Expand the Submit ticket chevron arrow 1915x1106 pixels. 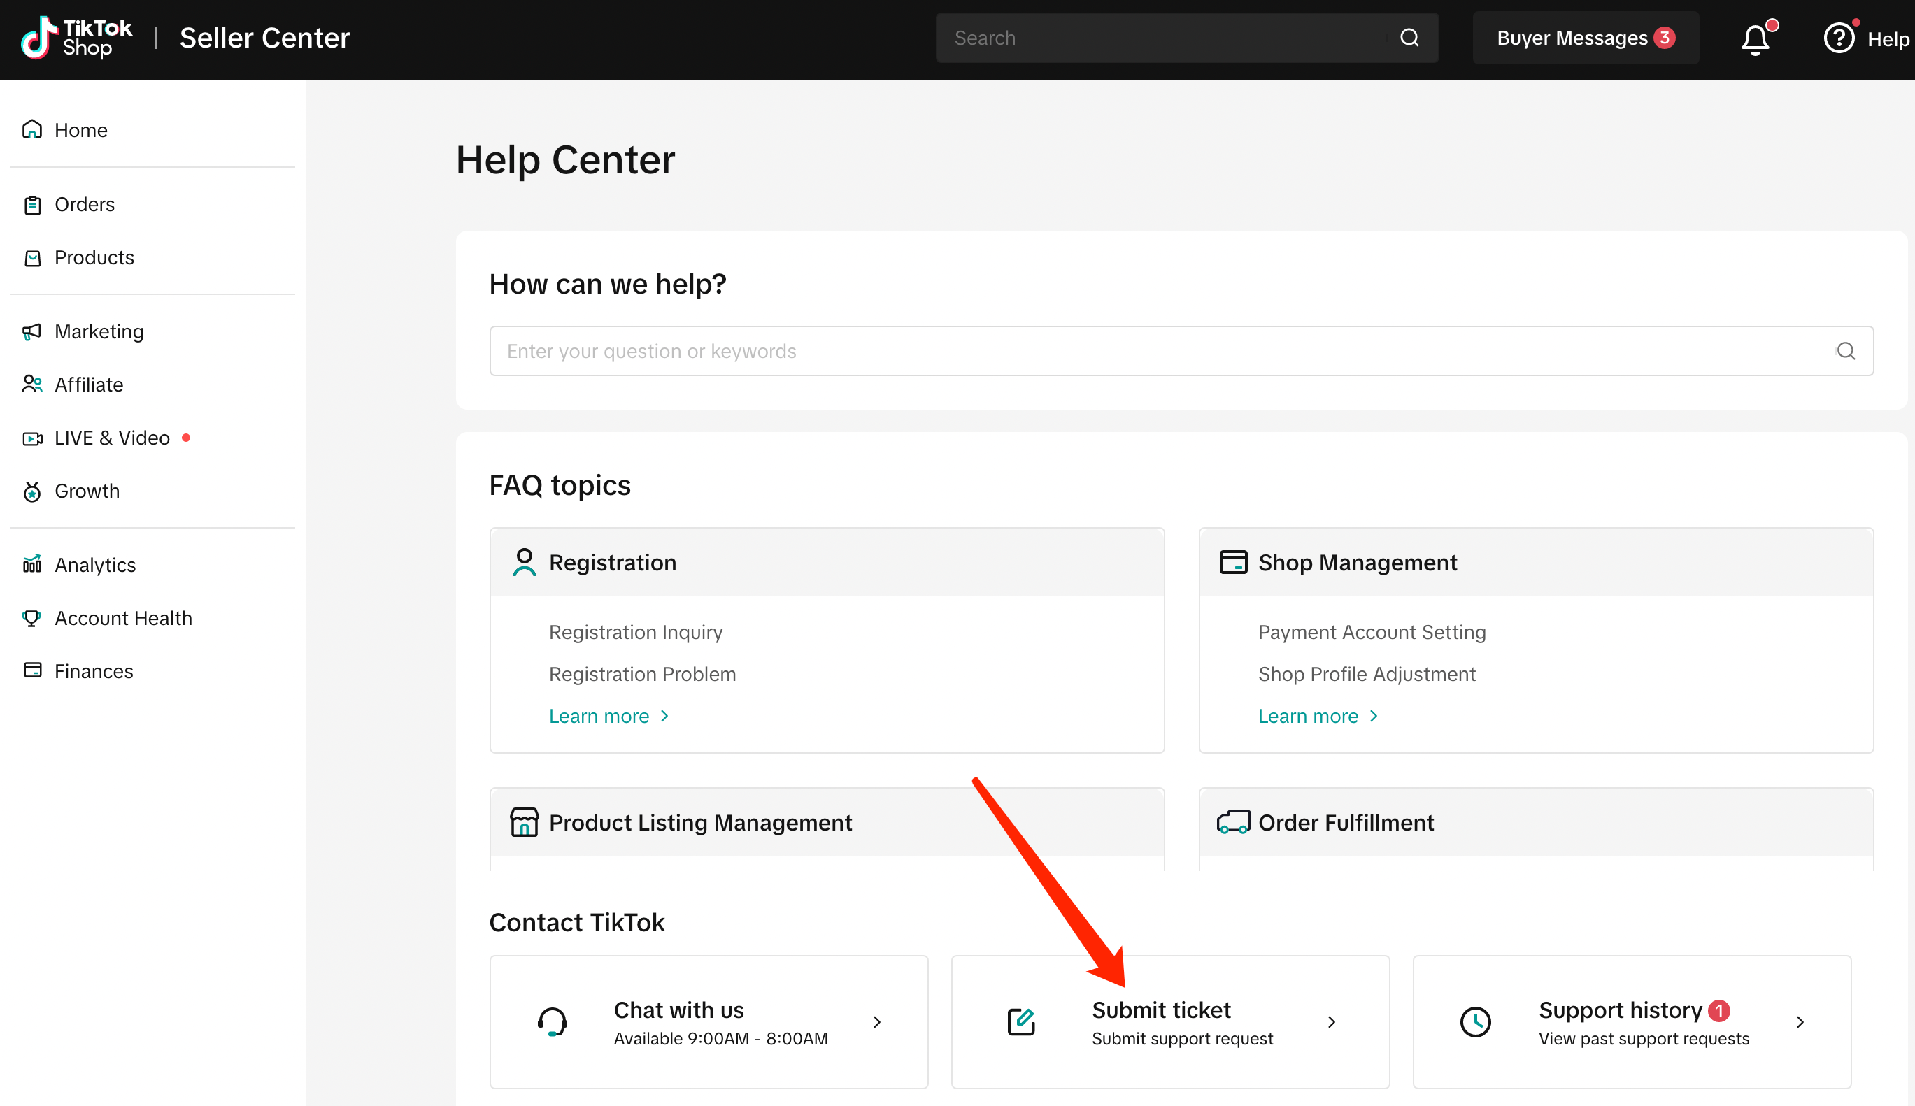(1330, 1021)
